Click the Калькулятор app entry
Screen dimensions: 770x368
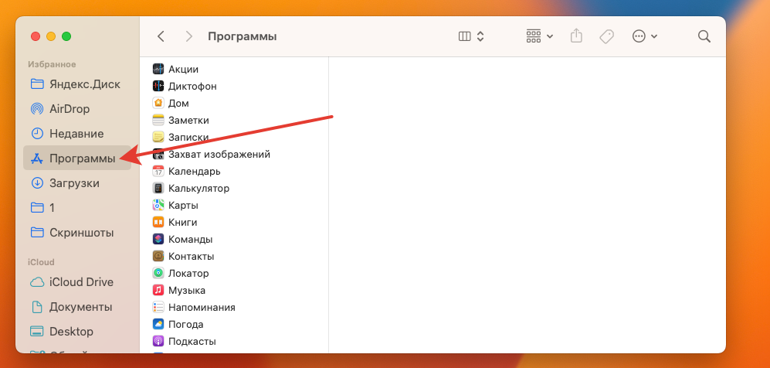[x=191, y=188]
